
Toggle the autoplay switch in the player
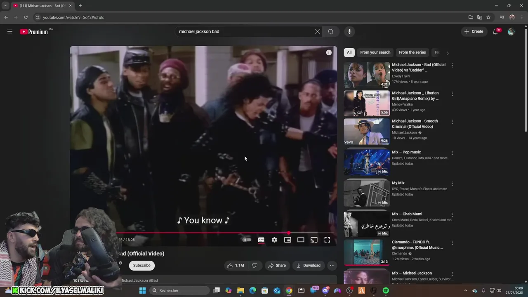[247, 240]
